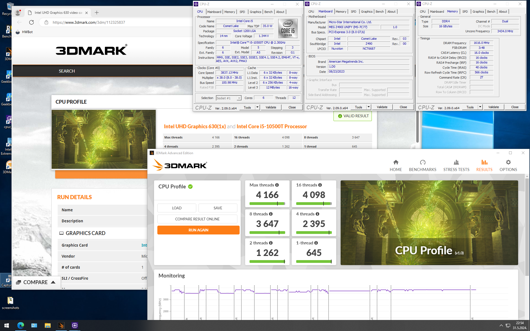The height and width of the screenshot is (331, 530).
Task: Click the Max threads score bar
Action: [x=267, y=204]
